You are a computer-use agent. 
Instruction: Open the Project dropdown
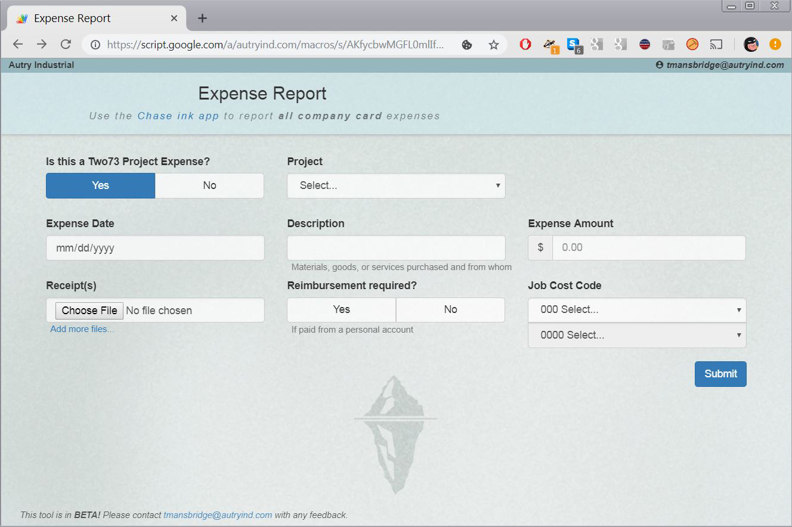pos(396,185)
